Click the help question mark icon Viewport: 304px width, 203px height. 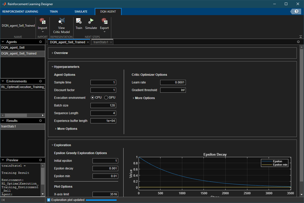pos(297,12)
